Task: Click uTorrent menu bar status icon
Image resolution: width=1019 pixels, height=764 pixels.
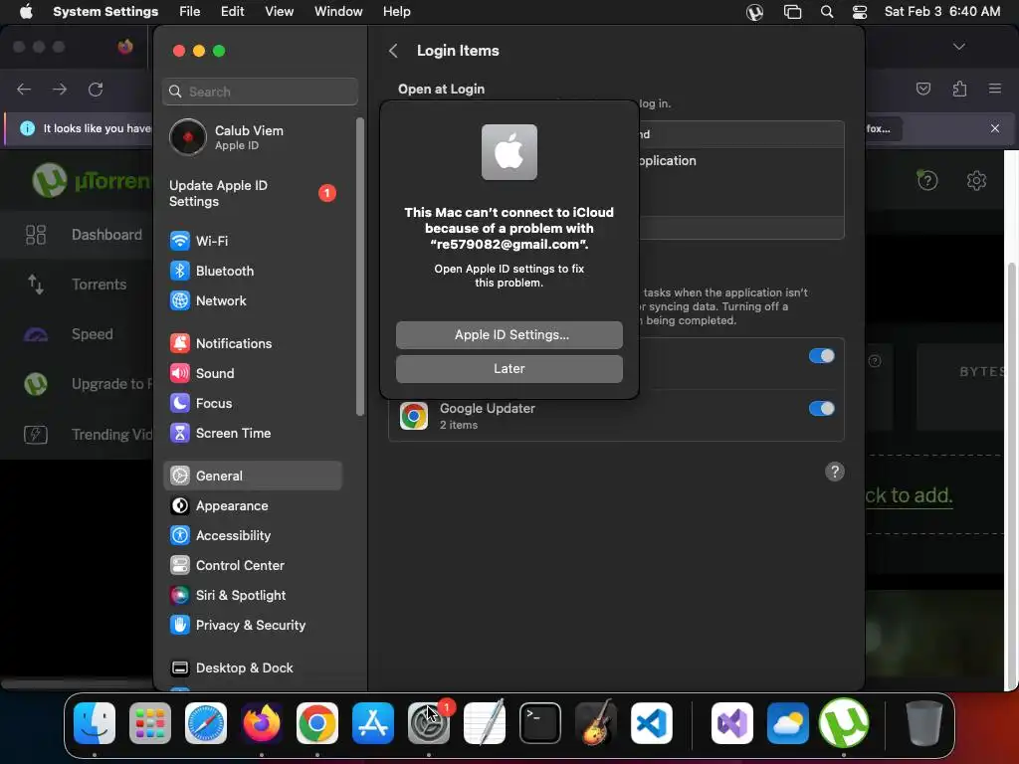Action: click(754, 12)
